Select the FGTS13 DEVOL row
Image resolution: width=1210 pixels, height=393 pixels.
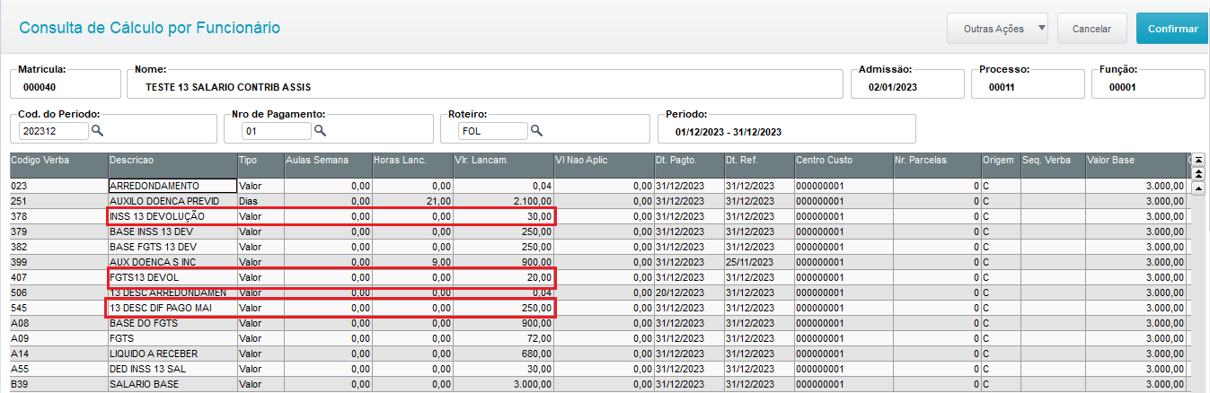(598, 277)
